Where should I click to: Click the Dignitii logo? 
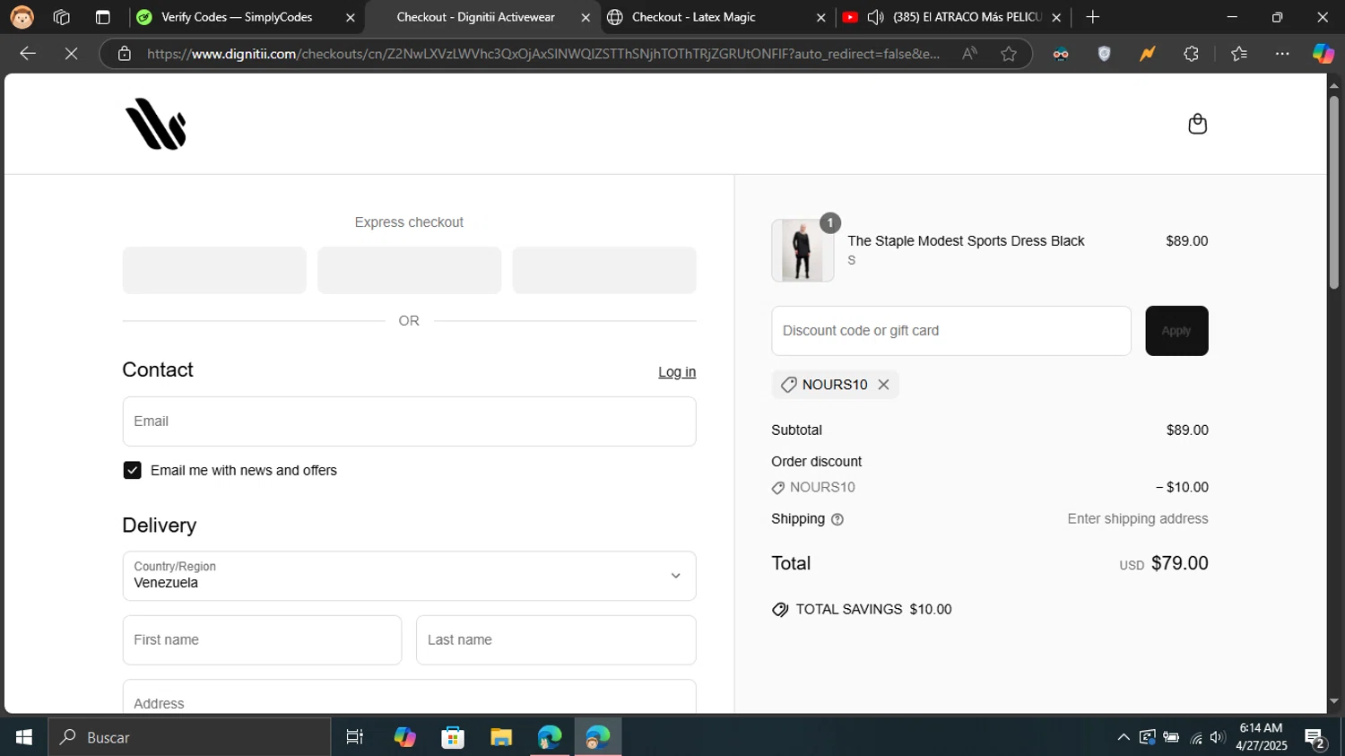pyautogui.click(x=156, y=124)
